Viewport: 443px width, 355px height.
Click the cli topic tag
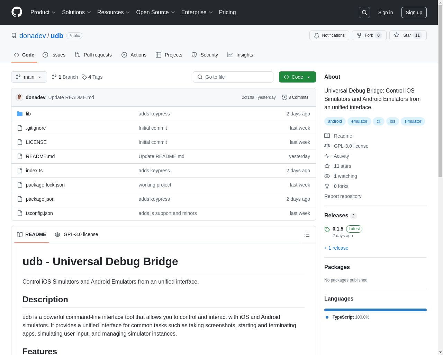379,121
